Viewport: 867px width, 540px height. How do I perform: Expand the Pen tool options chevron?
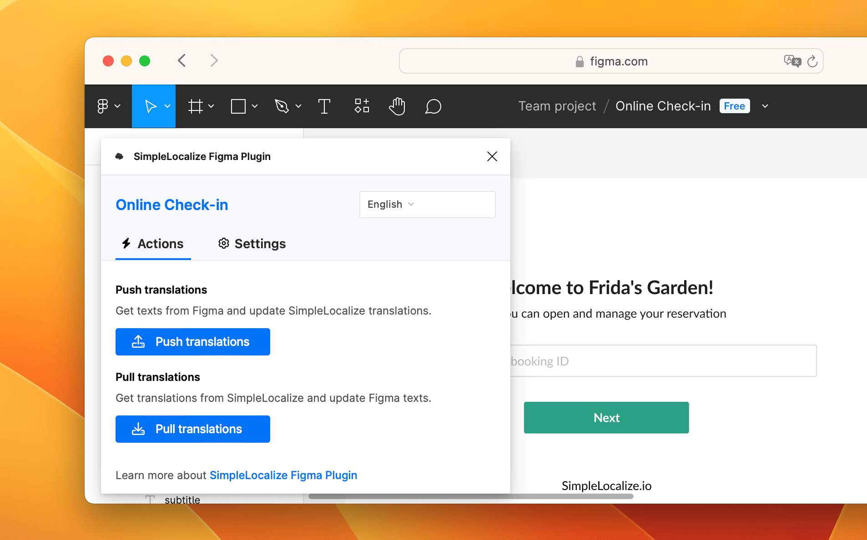(298, 106)
